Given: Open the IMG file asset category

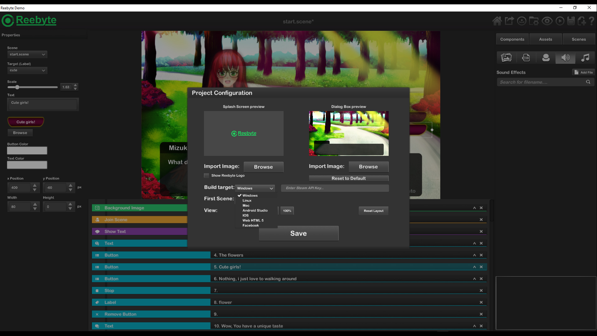Looking at the screenshot, I should coord(526,58).
